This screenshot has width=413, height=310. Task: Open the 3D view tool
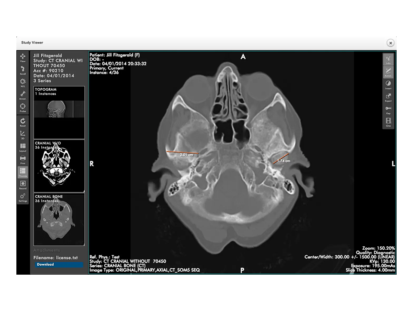pyautogui.click(x=23, y=135)
